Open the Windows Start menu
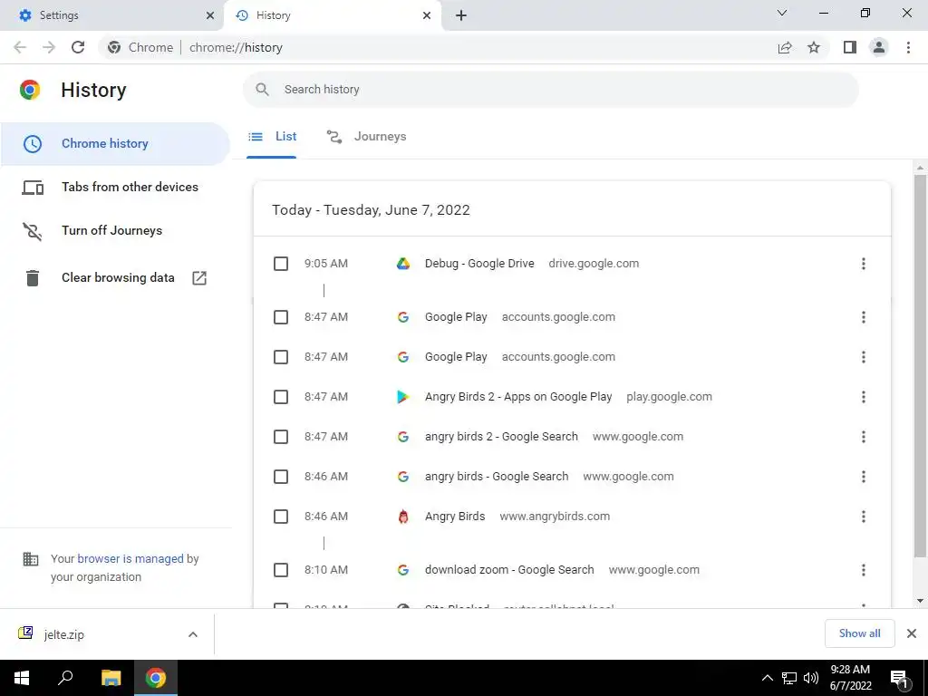 pos(22,678)
